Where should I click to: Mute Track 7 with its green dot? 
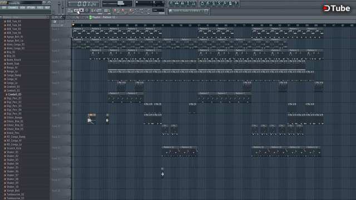[x=70, y=101]
